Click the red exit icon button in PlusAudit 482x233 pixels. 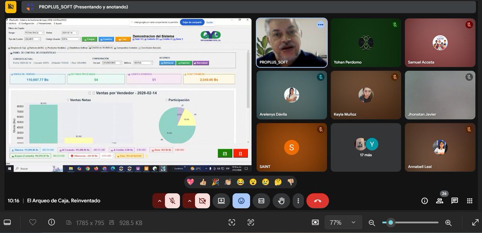(241, 153)
